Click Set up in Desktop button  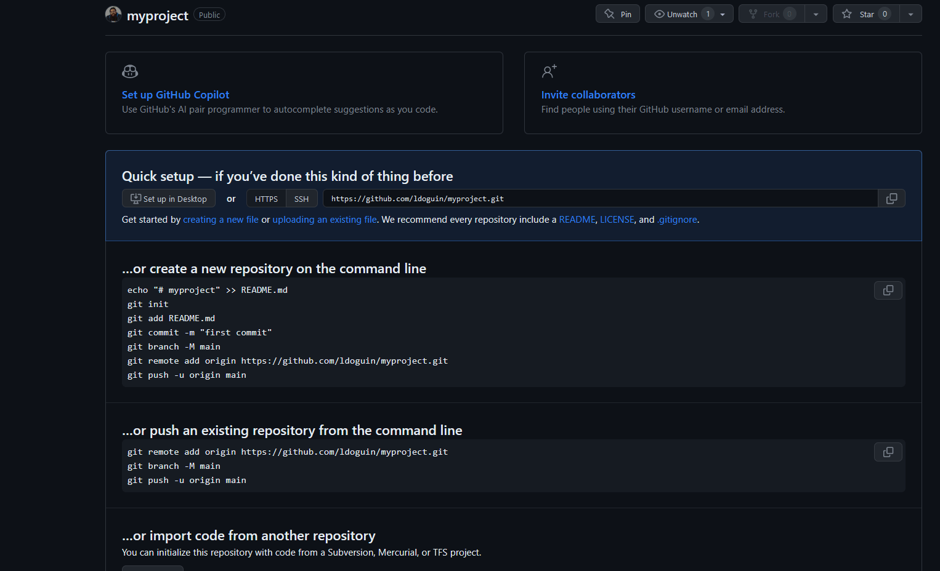(169, 199)
